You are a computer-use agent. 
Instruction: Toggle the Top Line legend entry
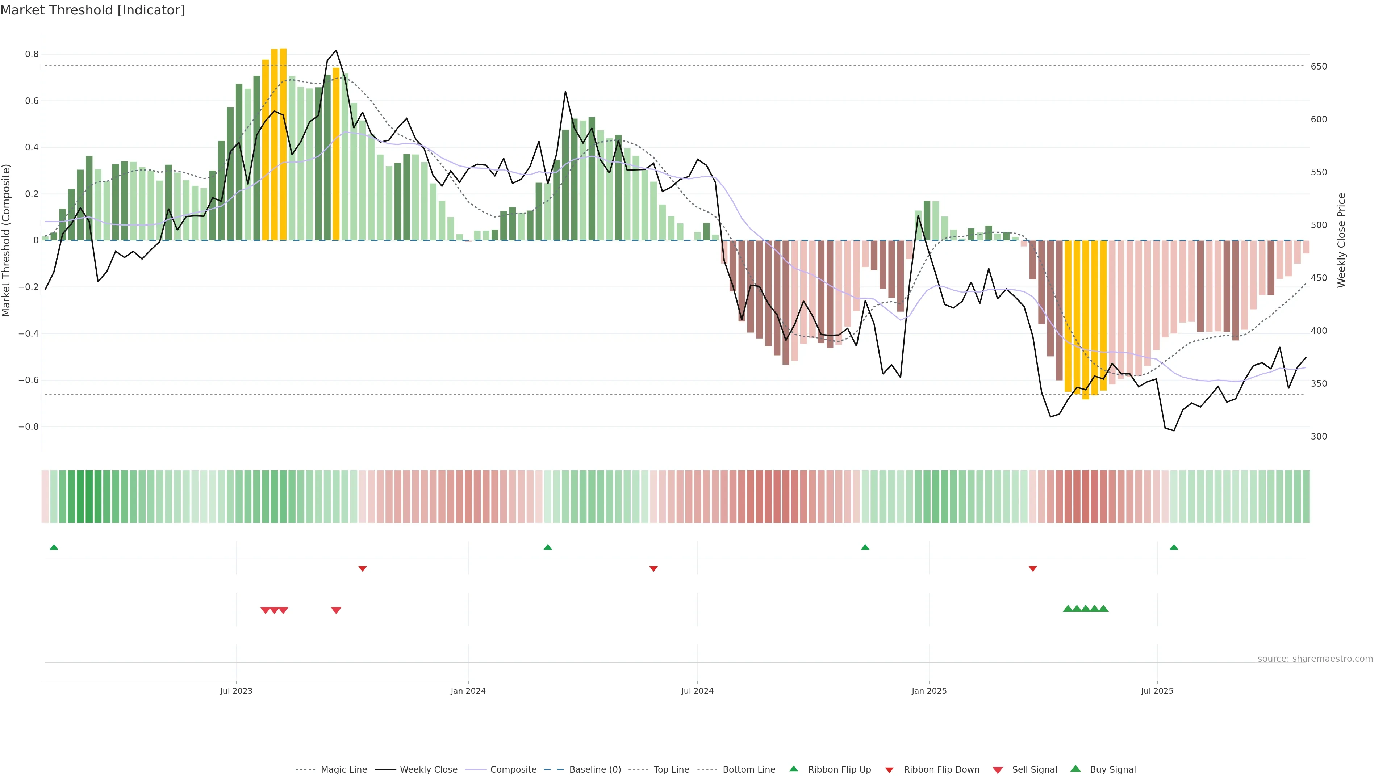[x=671, y=770]
